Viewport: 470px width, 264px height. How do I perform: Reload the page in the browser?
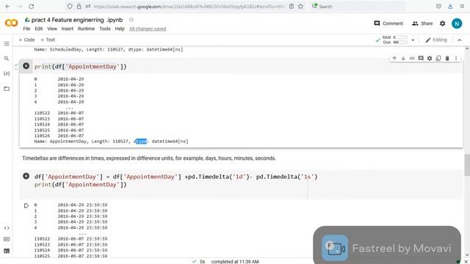(x=31, y=7)
